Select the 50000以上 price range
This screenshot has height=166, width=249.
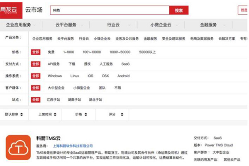147,52
